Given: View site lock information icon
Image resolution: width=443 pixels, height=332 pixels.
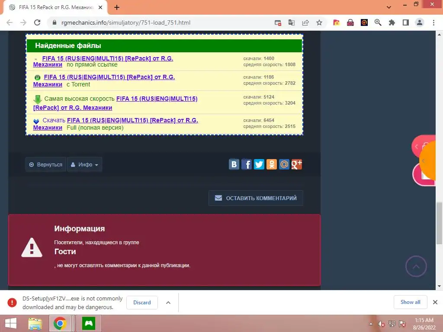Looking at the screenshot, I should tap(55, 22).
